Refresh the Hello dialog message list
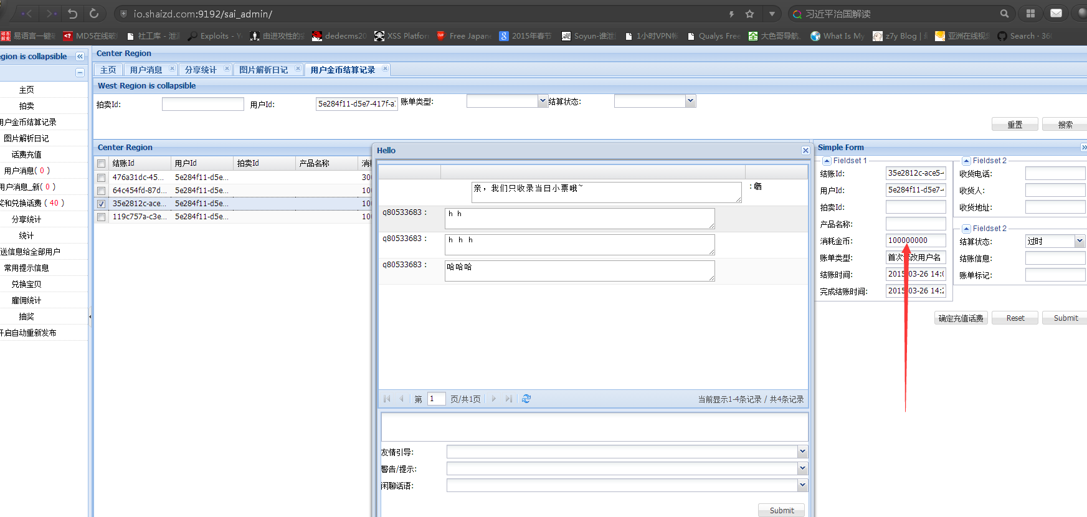This screenshot has width=1087, height=517. [x=526, y=399]
